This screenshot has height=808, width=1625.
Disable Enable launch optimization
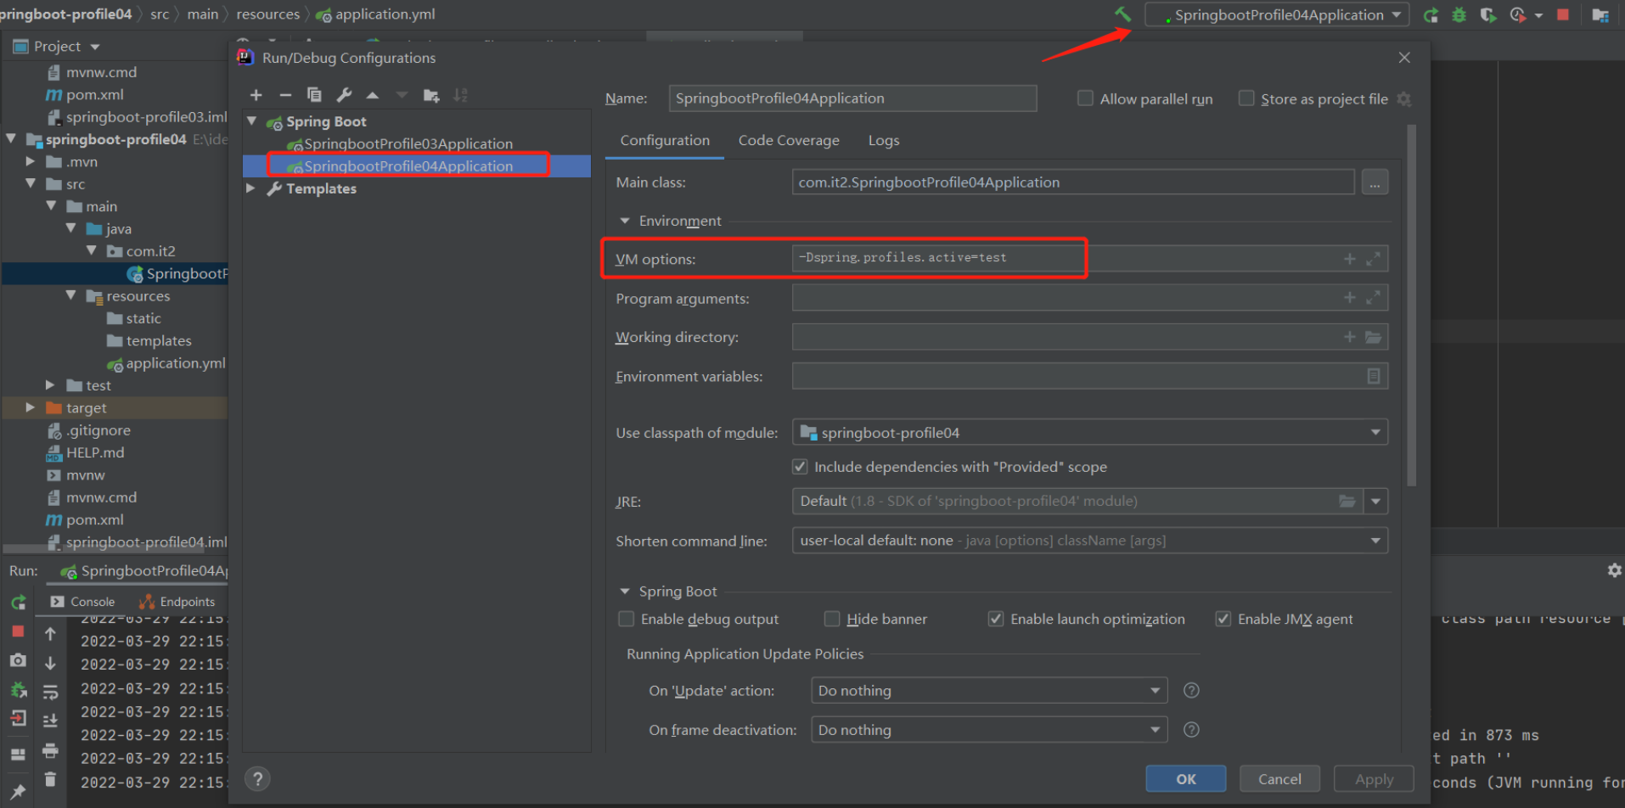pyautogui.click(x=996, y=619)
